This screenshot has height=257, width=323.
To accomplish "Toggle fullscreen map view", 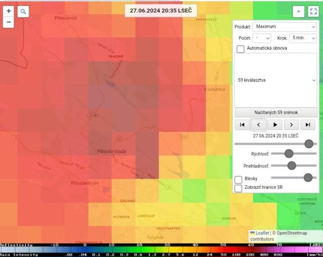I will pyautogui.click(x=313, y=12).
